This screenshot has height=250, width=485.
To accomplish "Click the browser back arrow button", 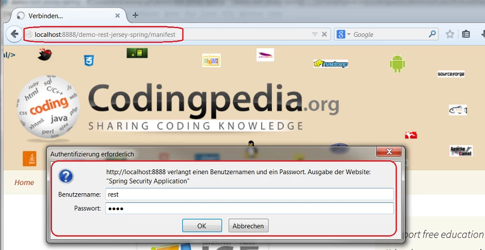I will [14, 34].
